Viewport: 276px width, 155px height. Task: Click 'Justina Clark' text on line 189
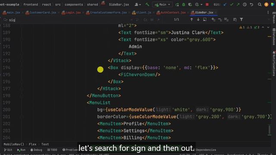tap(188, 33)
